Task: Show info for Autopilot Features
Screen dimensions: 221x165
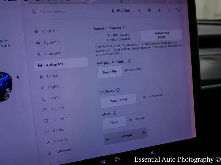Action: (125, 27)
